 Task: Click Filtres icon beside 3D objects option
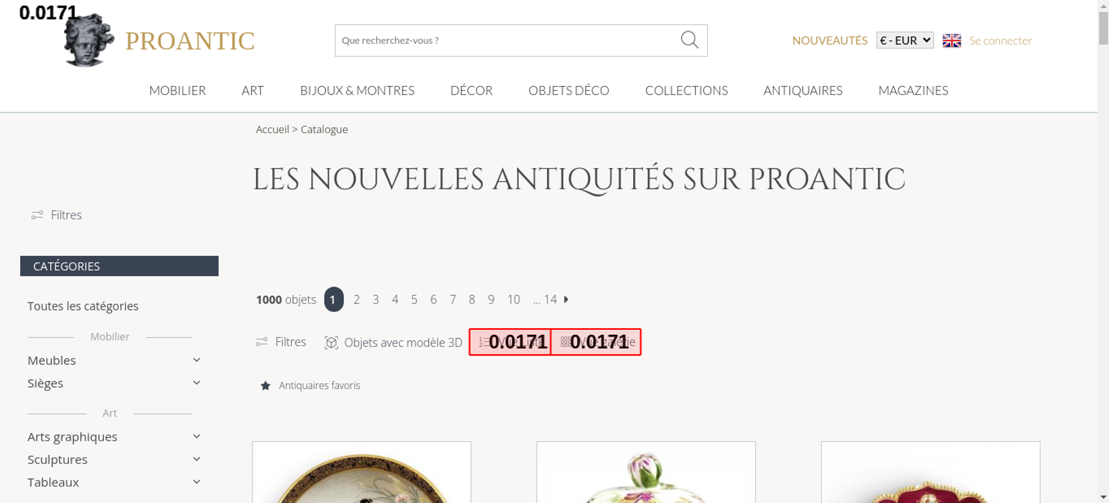(262, 342)
